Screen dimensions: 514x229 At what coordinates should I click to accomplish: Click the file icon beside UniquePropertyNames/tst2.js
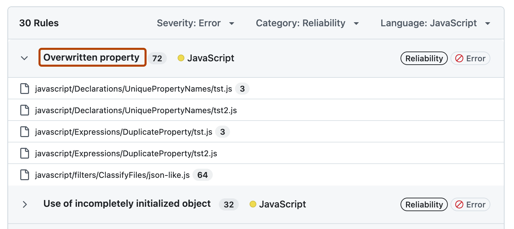(x=25, y=110)
